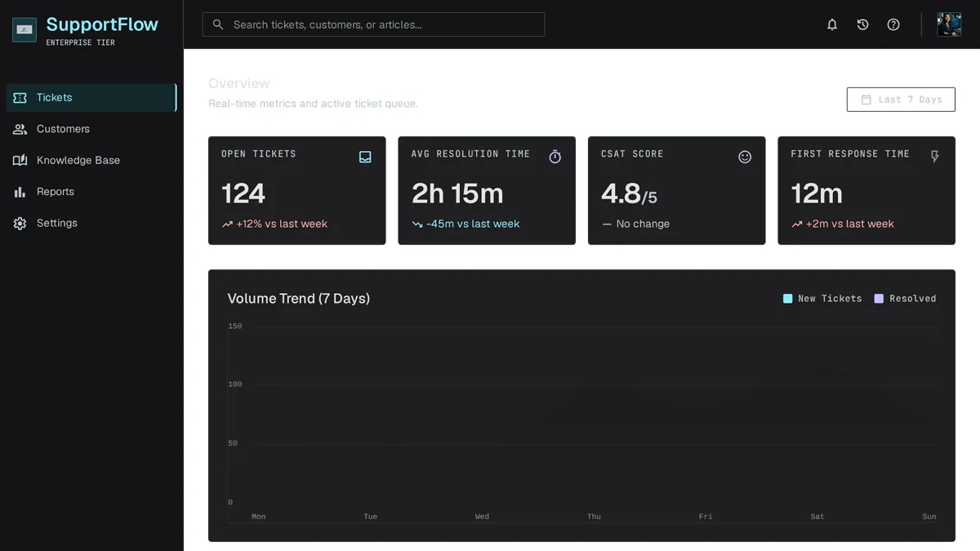This screenshot has width=980, height=551.
Task: Go to Reports in the sidebar
Action: click(x=91, y=192)
